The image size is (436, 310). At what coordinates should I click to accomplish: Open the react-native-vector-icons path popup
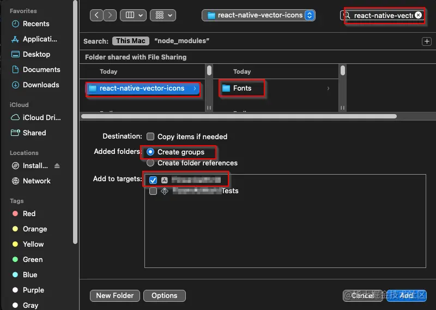click(x=258, y=15)
